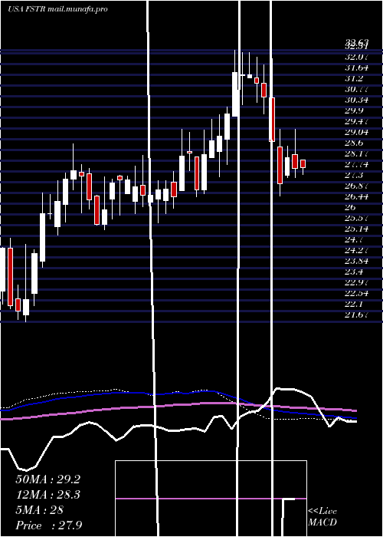The image size is (383, 537).
Task: Click the 29.9 price axis label
Action: [x=354, y=110]
